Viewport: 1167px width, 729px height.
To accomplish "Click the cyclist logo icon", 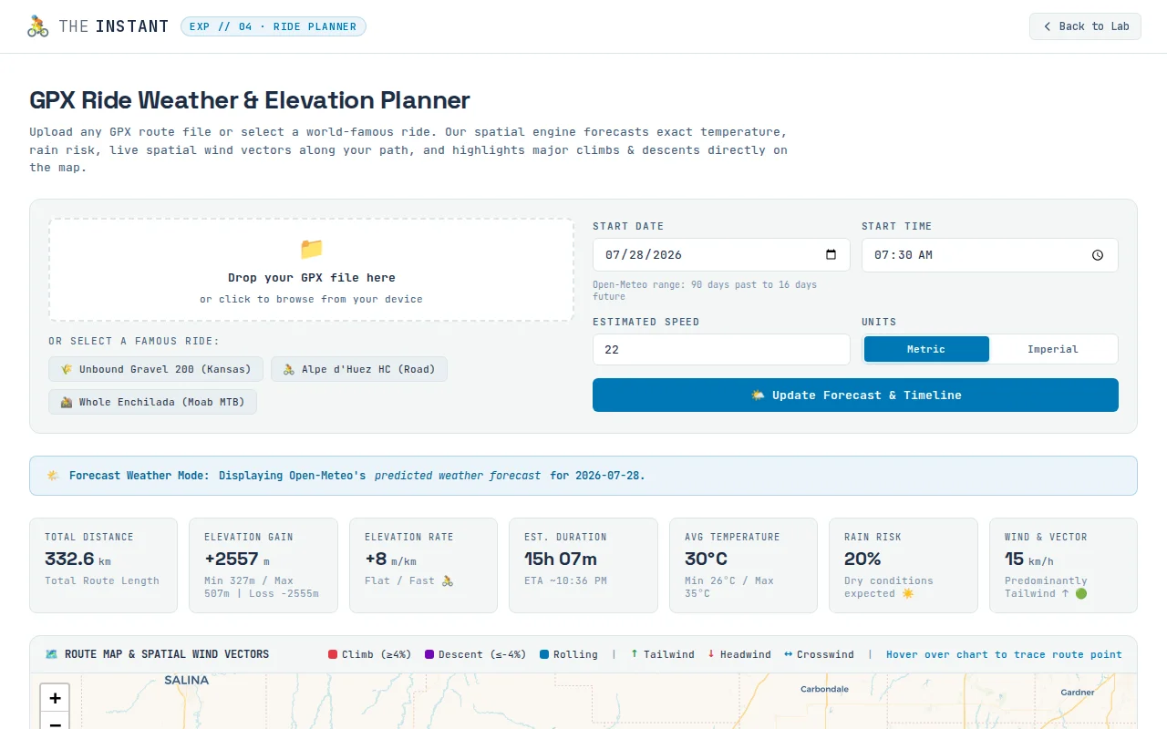I will tap(38, 26).
